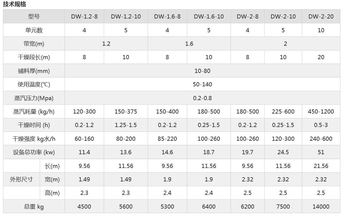Click the 技术规格 heading text
The width and height of the screenshot is (343, 217).
point(14,4)
